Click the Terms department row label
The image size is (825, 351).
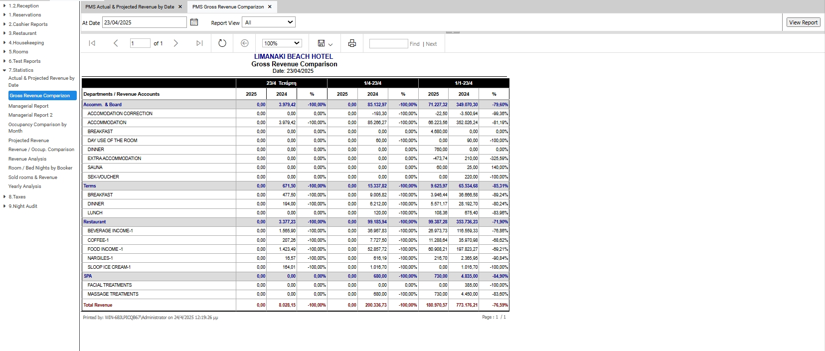[x=90, y=186]
